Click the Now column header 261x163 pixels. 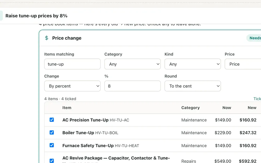(x=227, y=108)
